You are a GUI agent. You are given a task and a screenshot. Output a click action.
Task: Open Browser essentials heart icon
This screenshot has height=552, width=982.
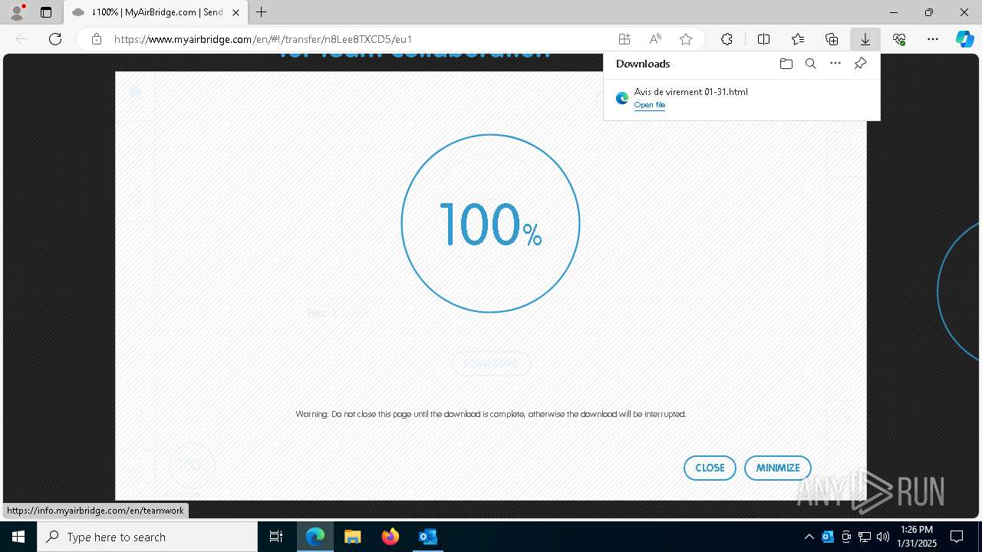coord(899,39)
